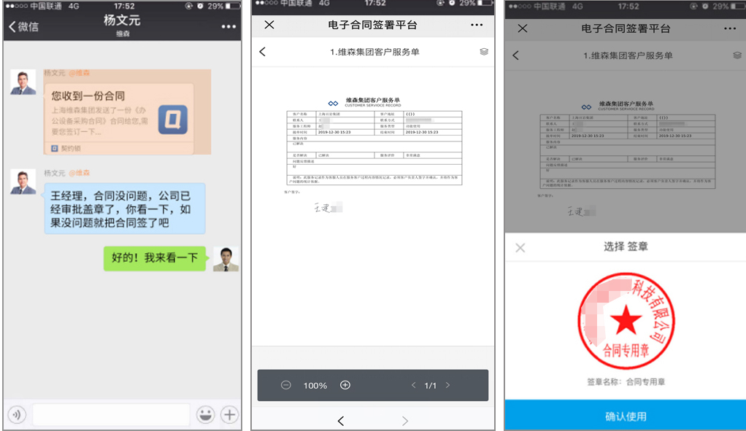Go to the next page beside 1/1
The width and height of the screenshot is (746, 431).
(x=447, y=385)
